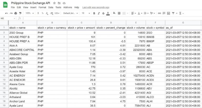This screenshot has height=108, width=202.
Task: Open filter views dropdown arrow
Action: pyautogui.click(x=177, y=13)
